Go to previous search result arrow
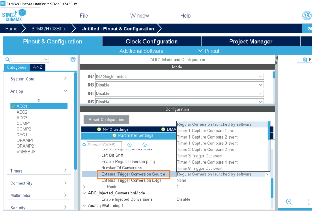 130,145
